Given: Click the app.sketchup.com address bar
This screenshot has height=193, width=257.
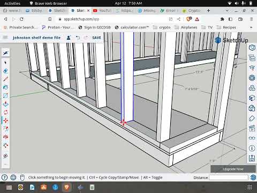Looking at the screenshot, I should click(81, 19).
